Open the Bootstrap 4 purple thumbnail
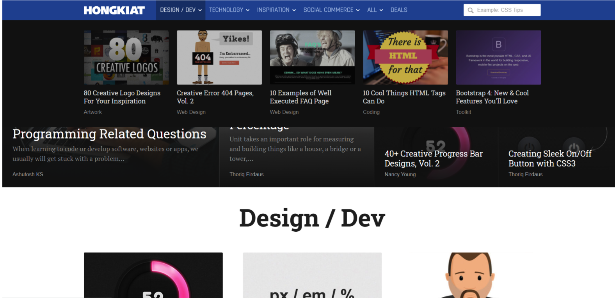 coord(499,57)
